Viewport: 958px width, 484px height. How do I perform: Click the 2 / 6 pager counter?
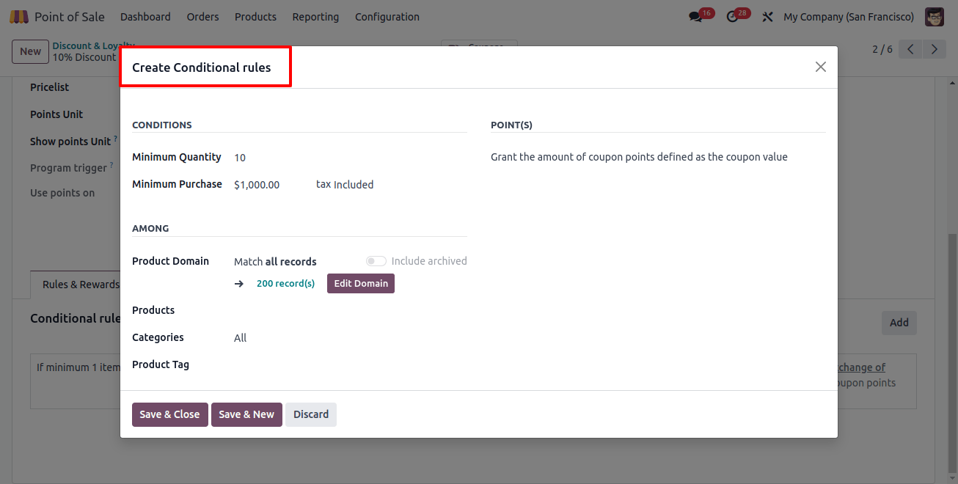point(882,49)
